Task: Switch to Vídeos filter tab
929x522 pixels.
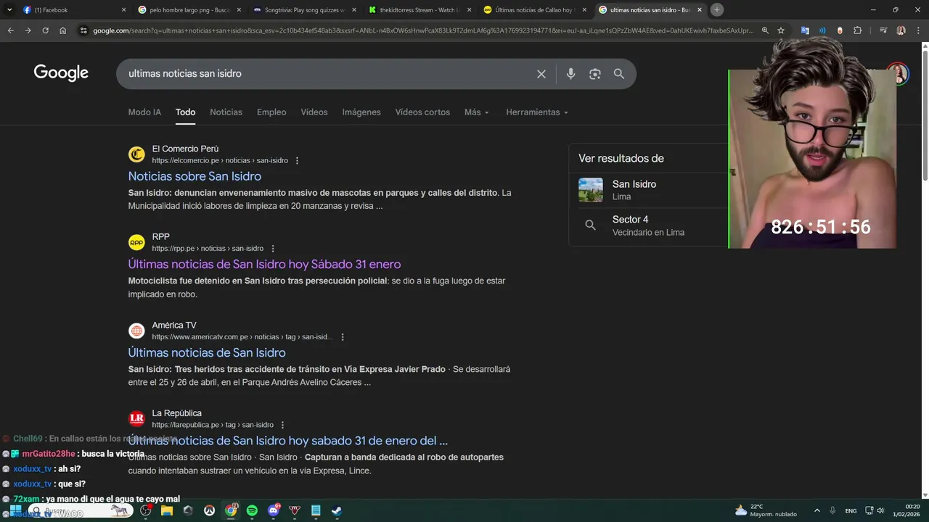Action: click(x=314, y=112)
